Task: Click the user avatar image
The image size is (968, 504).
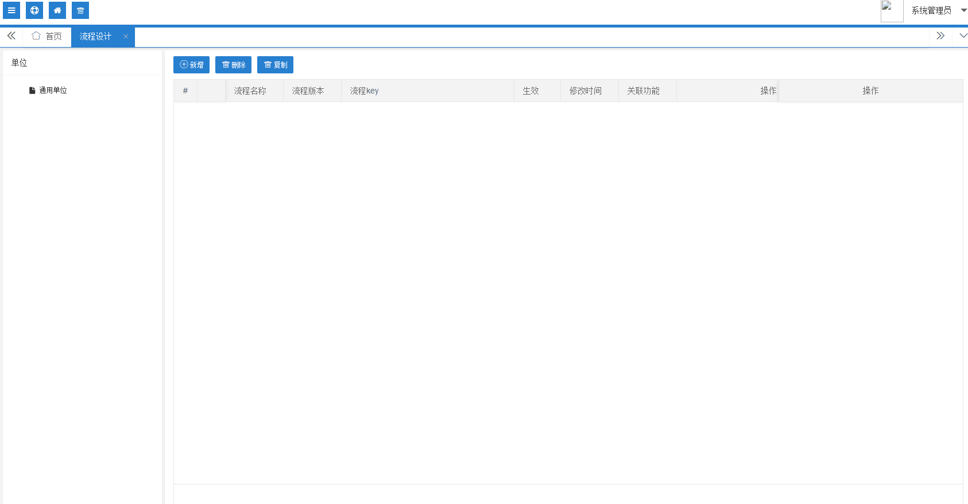Action: 892,11
